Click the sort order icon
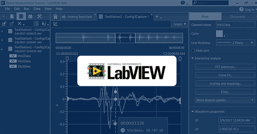This screenshot has width=257, height=134. pos(44,24)
